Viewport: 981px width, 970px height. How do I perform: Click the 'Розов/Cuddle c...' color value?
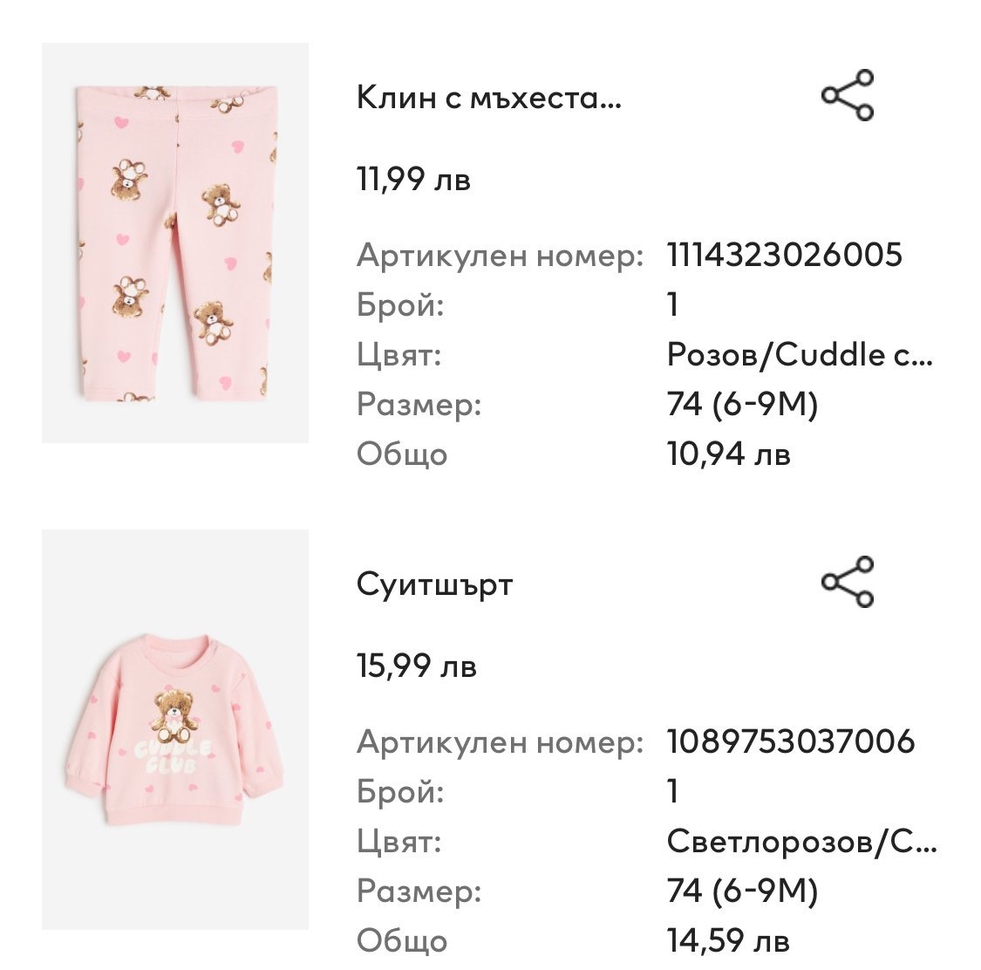[x=800, y=355]
